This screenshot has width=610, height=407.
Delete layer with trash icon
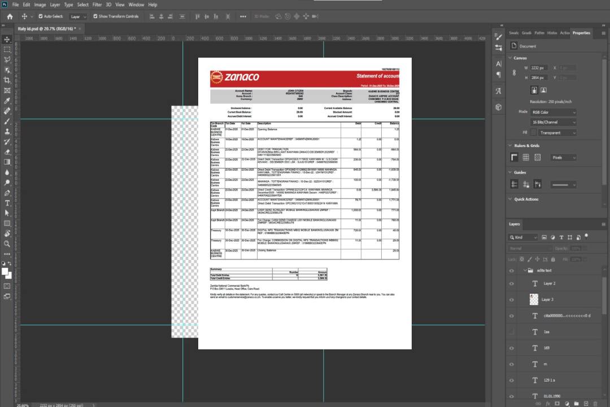pyautogui.click(x=596, y=404)
